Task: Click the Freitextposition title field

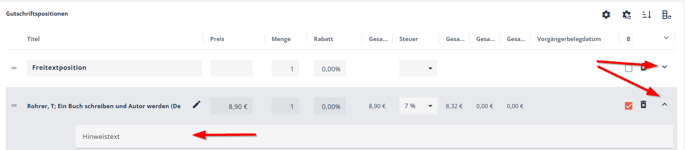Action: tap(114, 68)
